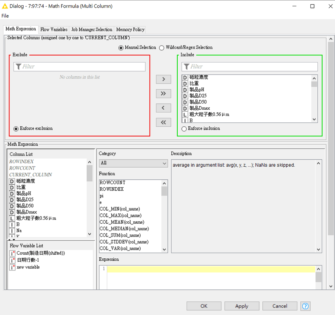Click the red variable icon beside new variable

(x=12, y=267)
